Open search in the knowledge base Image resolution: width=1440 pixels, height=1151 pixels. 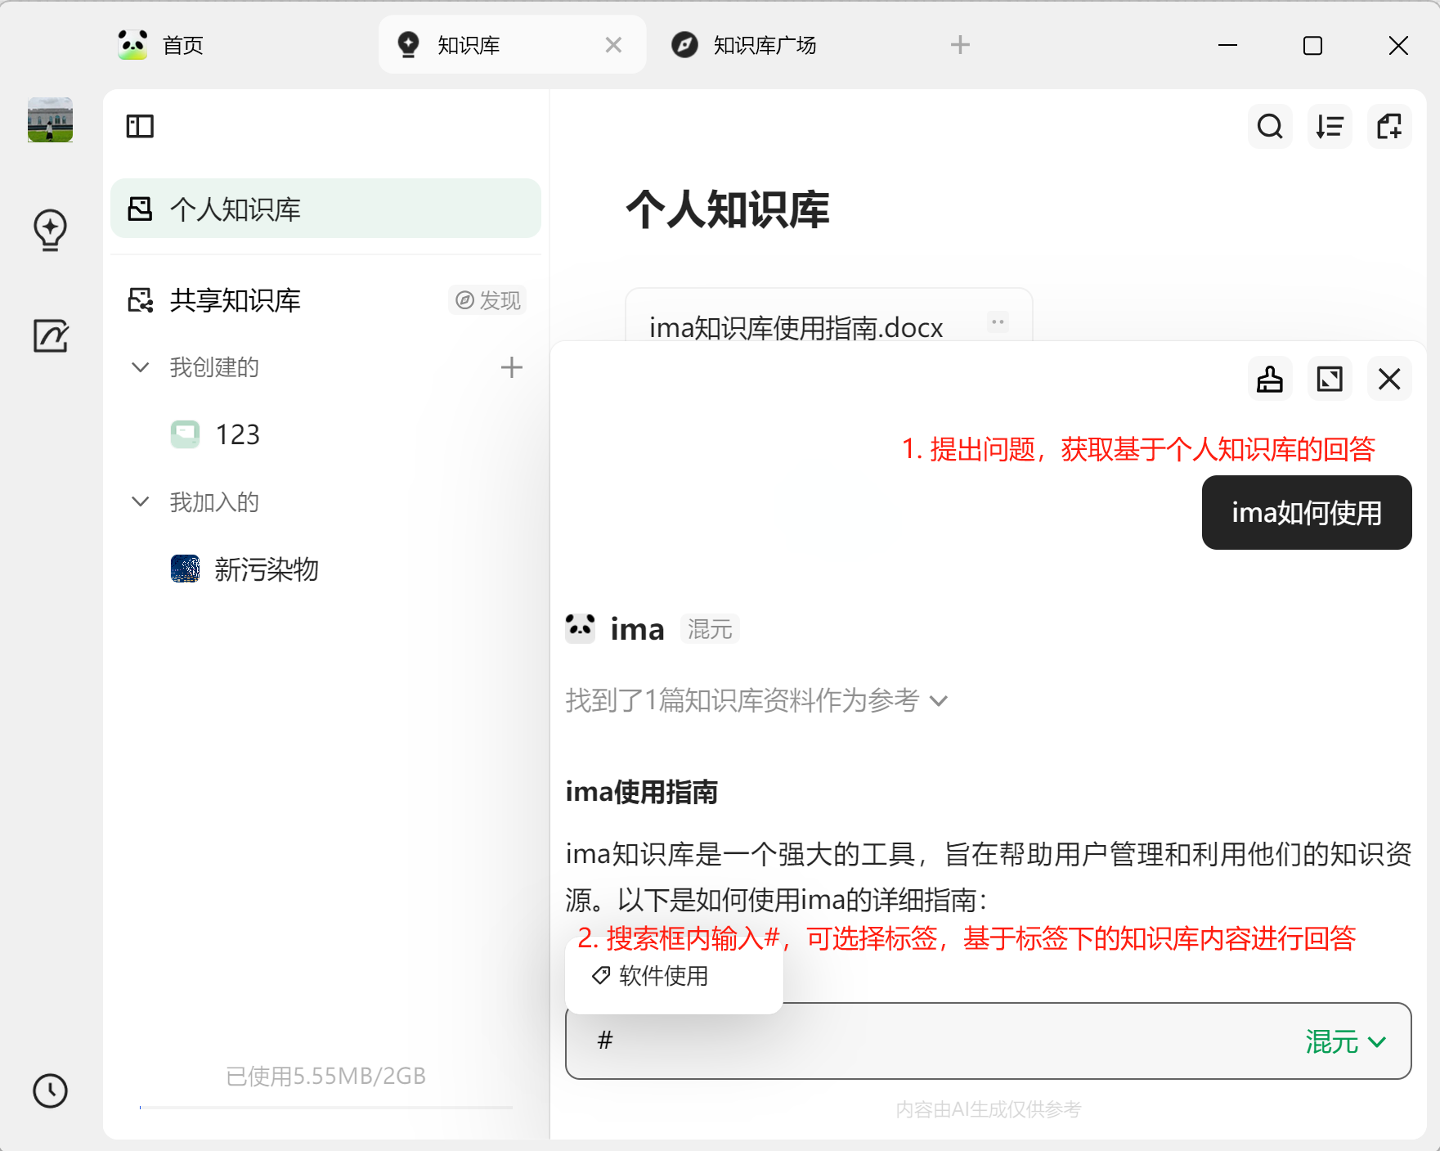[1269, 127]
